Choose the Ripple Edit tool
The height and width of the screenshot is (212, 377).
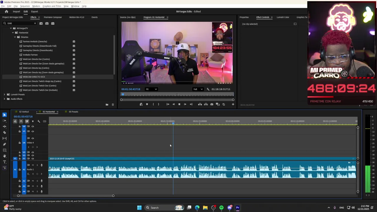[x=4, y=127]
